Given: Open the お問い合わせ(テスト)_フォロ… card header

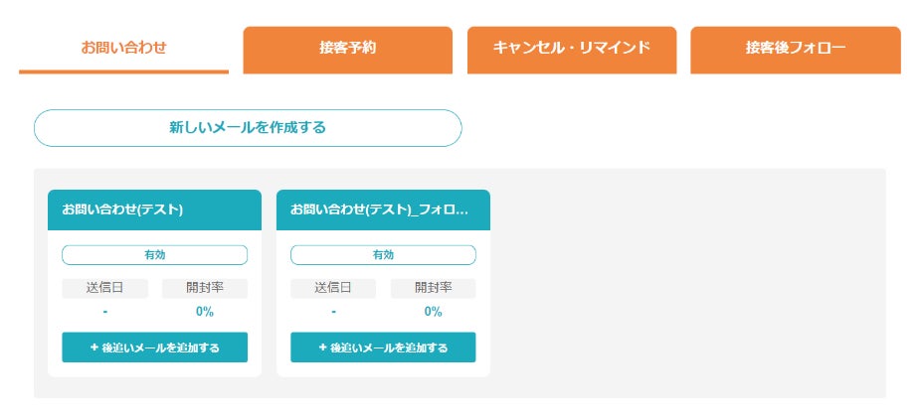Looking at the screenshot, I should click(x=383, y=209).
